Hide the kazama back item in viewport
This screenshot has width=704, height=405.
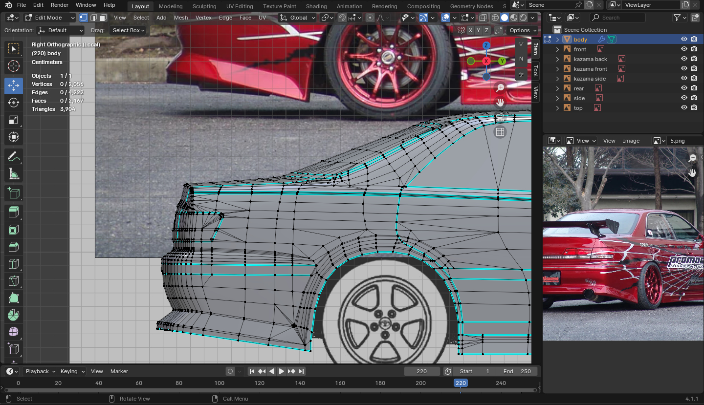coord(684,59)
